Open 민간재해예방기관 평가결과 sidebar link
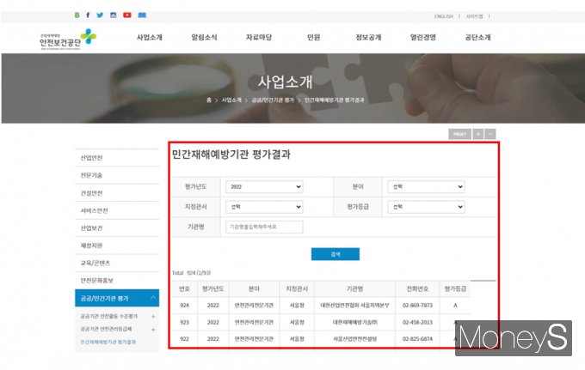The image size is (585, 370). tap(108, 342)
